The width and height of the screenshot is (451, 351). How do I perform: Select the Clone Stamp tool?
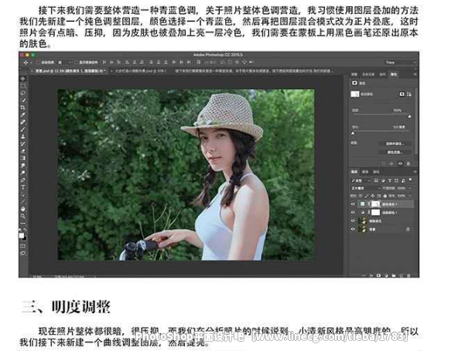(23, 137)
